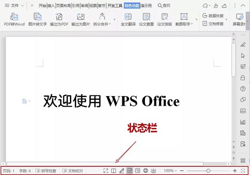
Task: Run 论文查重 plagiarism check
Action: point(146,19)
